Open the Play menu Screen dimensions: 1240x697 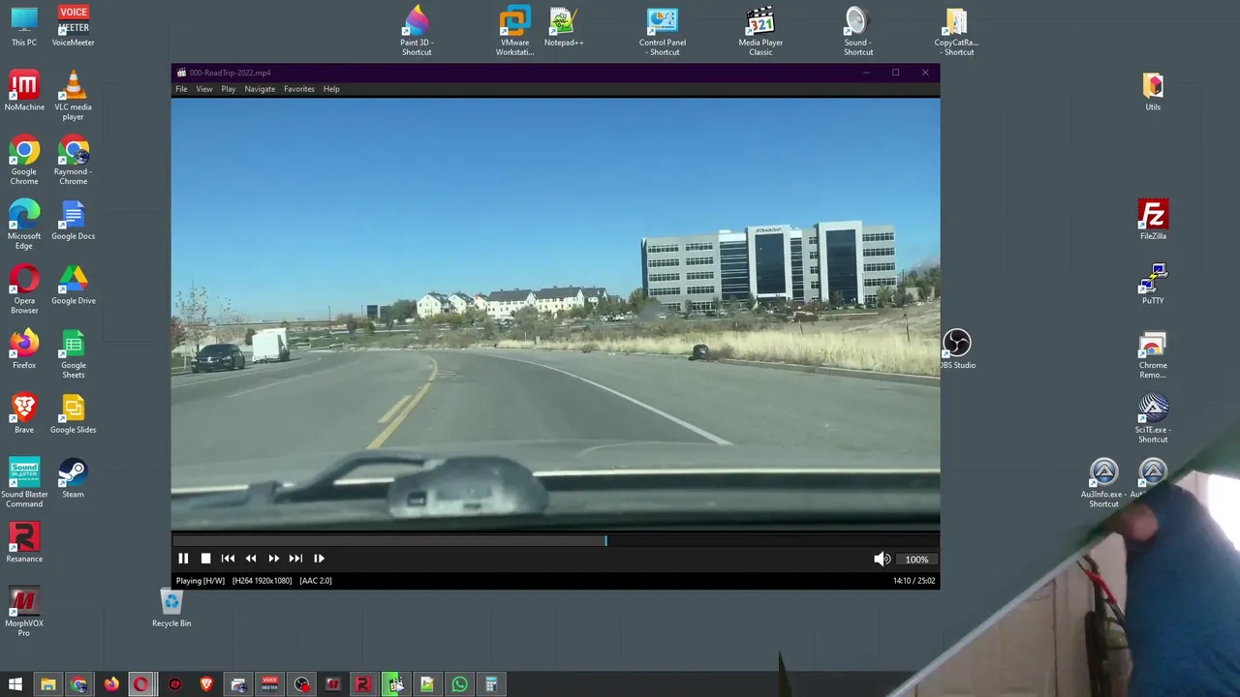pos(229,89)
